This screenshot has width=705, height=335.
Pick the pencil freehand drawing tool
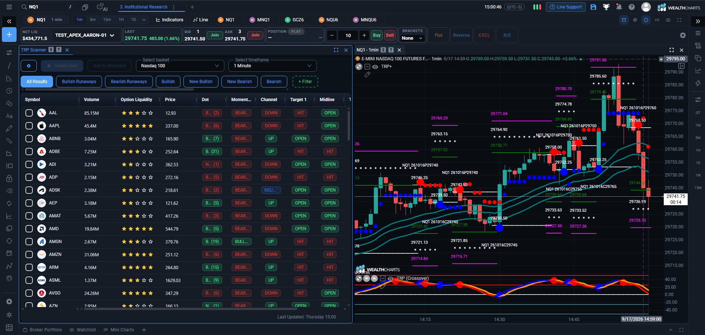point(9,128)
